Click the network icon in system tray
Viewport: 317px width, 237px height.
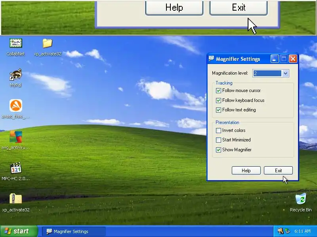[x=287, y=231]
